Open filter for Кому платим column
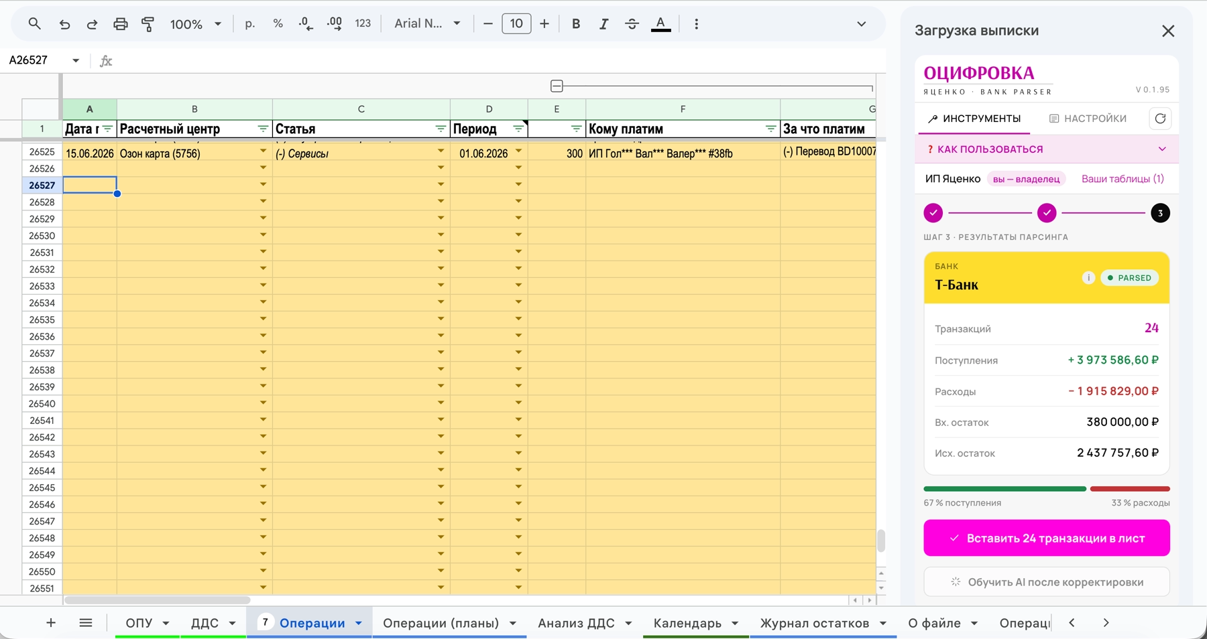Image resolution: width=1207 pixels, height=639 pixels. pos(770,129)
